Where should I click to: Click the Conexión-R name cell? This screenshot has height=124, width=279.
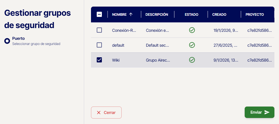[124, 30]
